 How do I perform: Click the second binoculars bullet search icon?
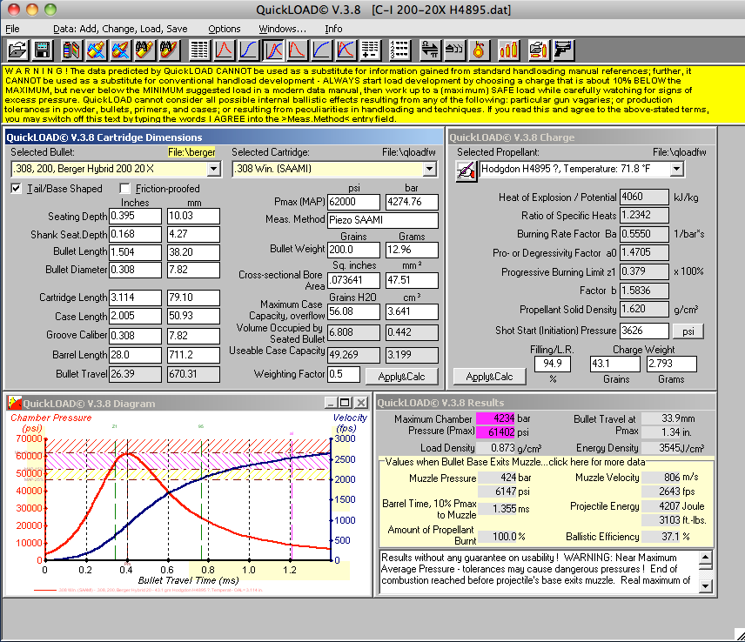click(169, 50)
